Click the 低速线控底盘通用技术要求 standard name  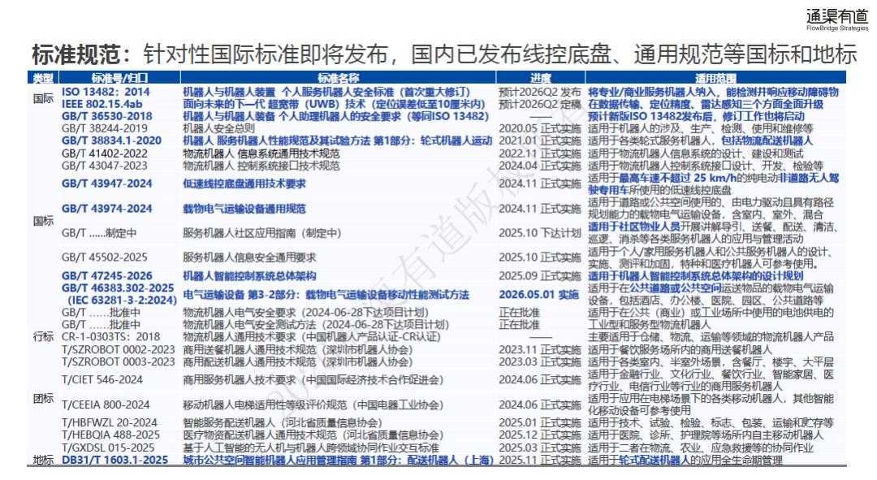pos(244,184)
